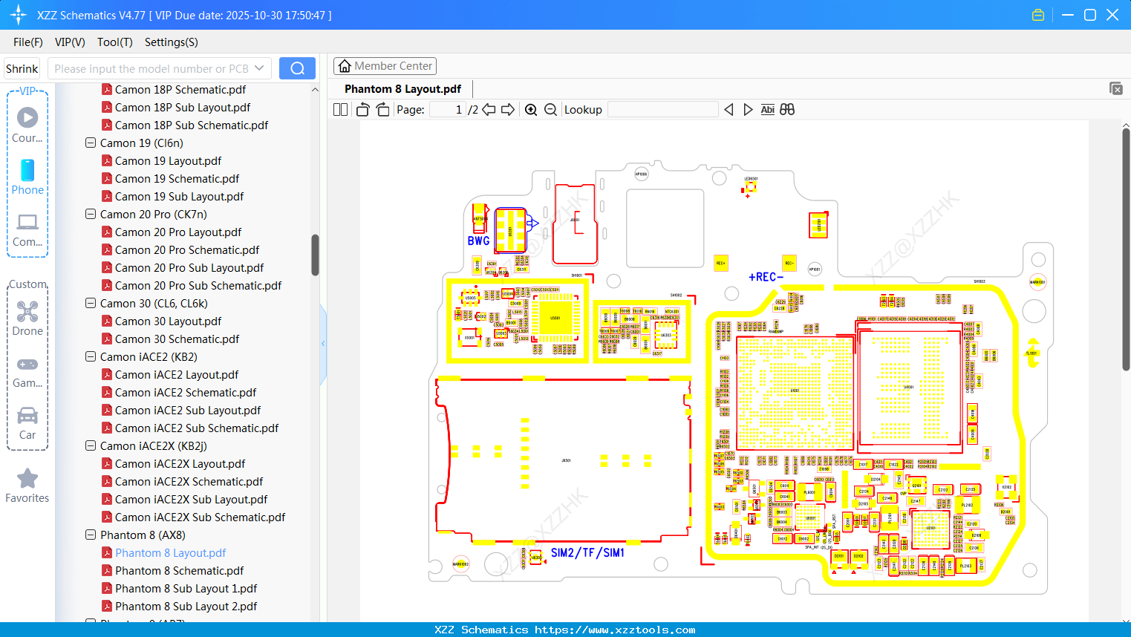Click the www.xzztools.com status bar link
Screen dimensions: 1131x637
pos(615,630)
